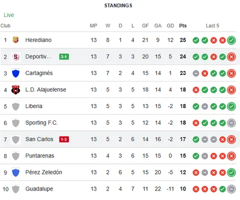Image resolution: width=240 pixels, height=200 pixels.
Task: Click the green 3-1 live score badge
Action: point(64,57)
